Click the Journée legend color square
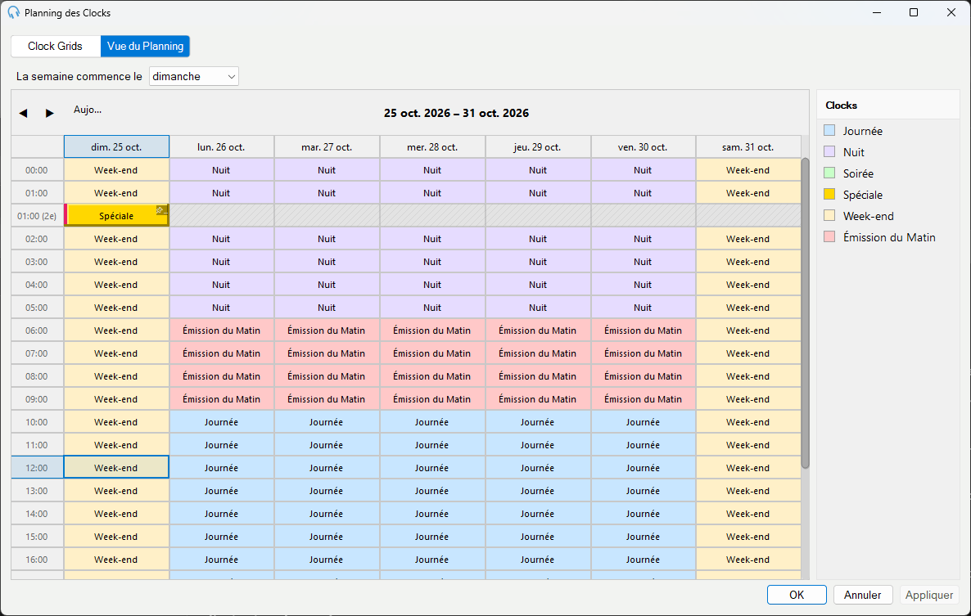Screen dimensions: 971x616 click(829, 131)
